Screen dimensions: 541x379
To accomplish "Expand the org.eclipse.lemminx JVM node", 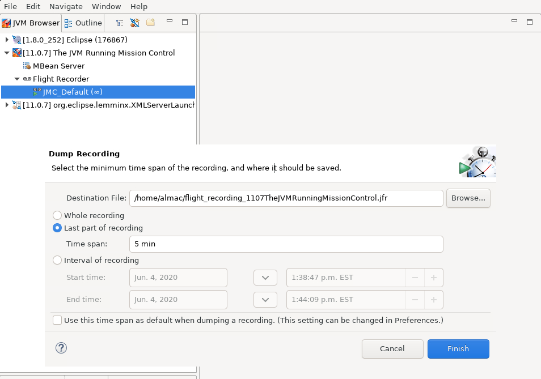I will [x=7, y=105].
